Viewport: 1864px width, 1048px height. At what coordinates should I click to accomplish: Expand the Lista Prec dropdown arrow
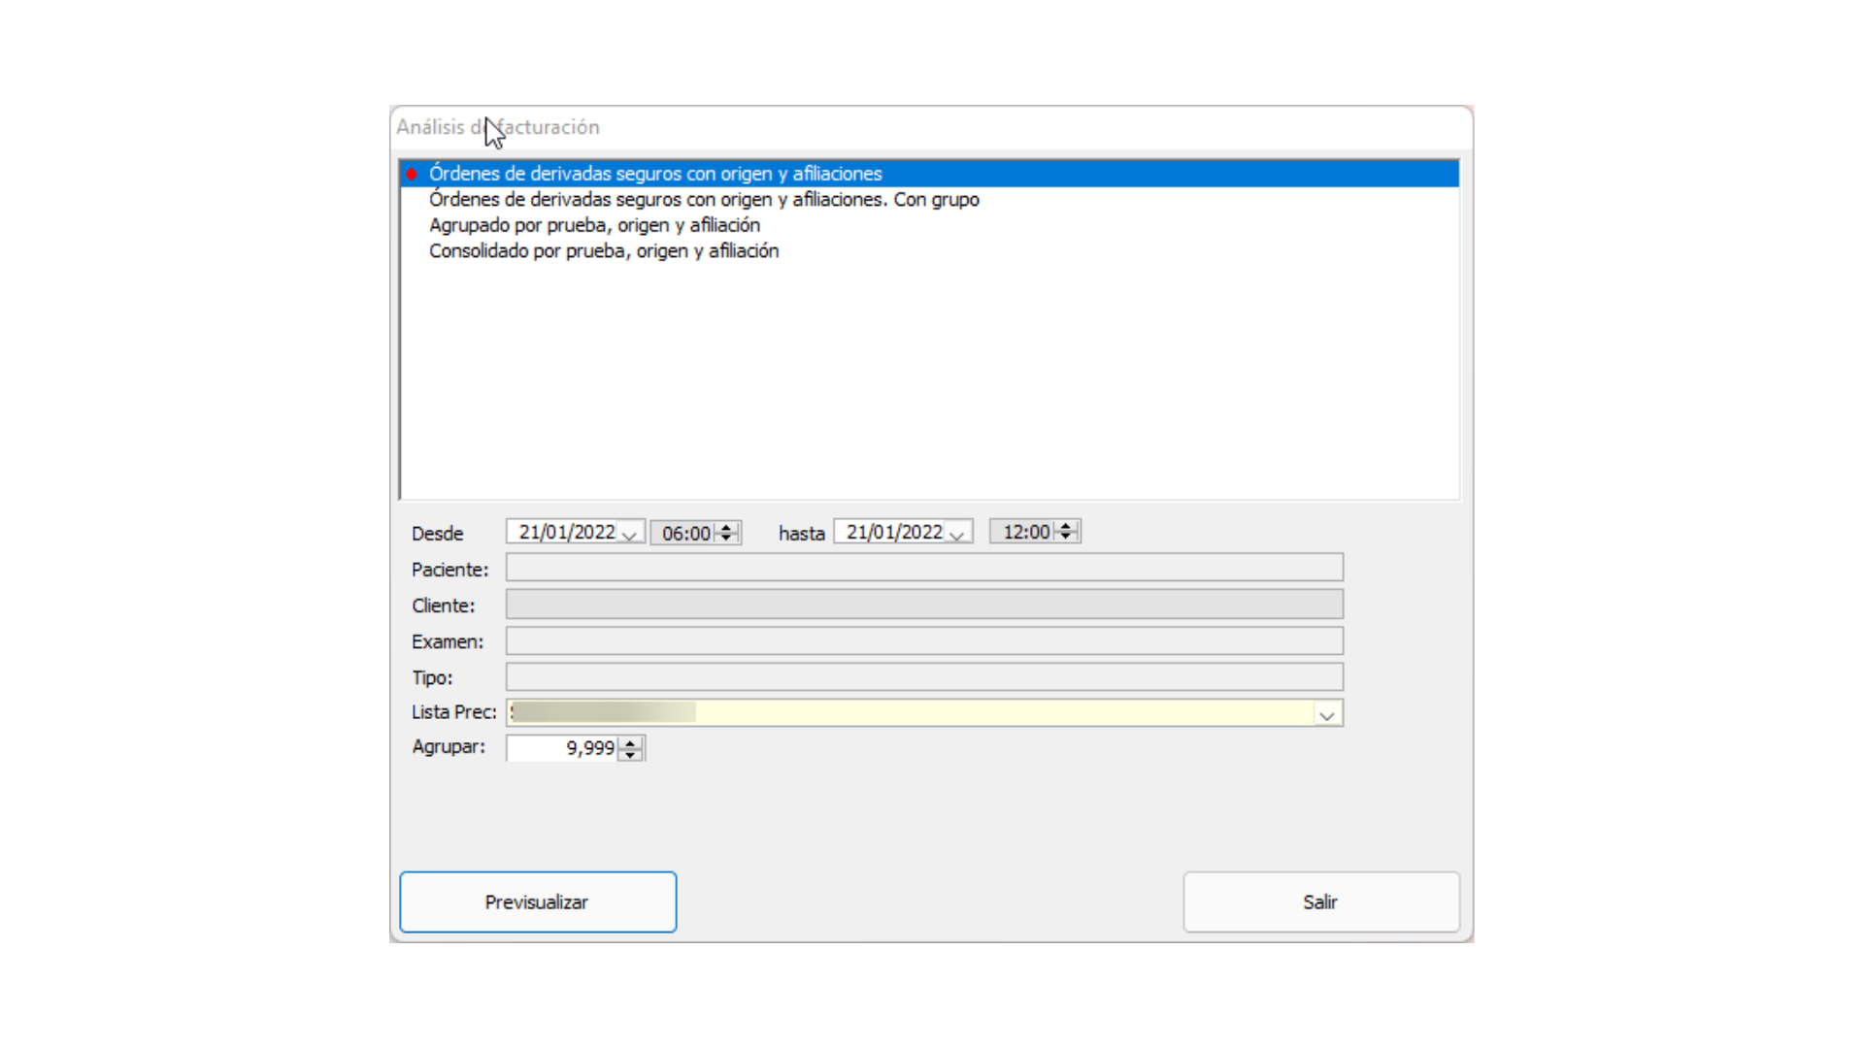click(1326, 714)
